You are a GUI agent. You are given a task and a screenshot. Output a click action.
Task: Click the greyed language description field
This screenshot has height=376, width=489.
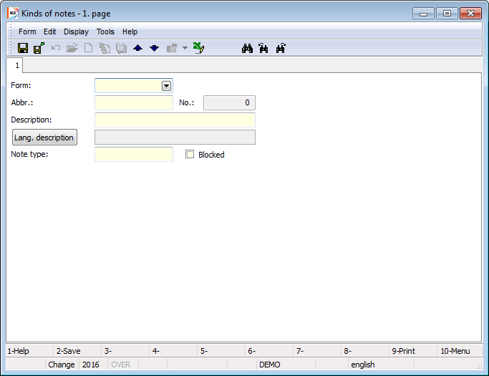point(175,138)
